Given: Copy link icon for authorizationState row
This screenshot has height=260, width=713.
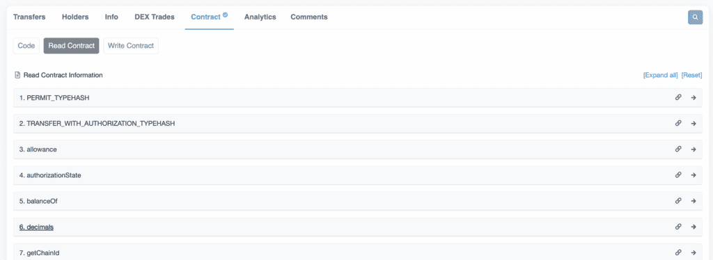Looking at the screenshot, I should (678, 174).
